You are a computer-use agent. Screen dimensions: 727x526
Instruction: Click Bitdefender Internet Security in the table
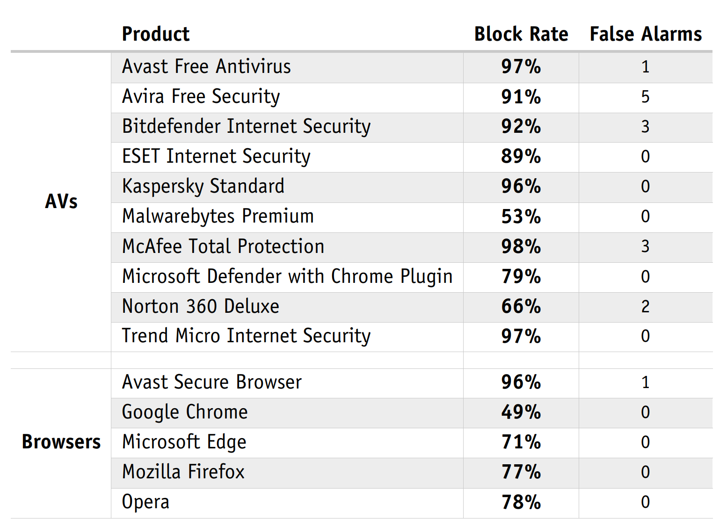point(246,127)
